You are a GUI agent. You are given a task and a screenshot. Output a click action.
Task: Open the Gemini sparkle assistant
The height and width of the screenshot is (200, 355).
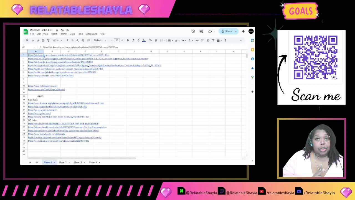click(x=243, y=31)
